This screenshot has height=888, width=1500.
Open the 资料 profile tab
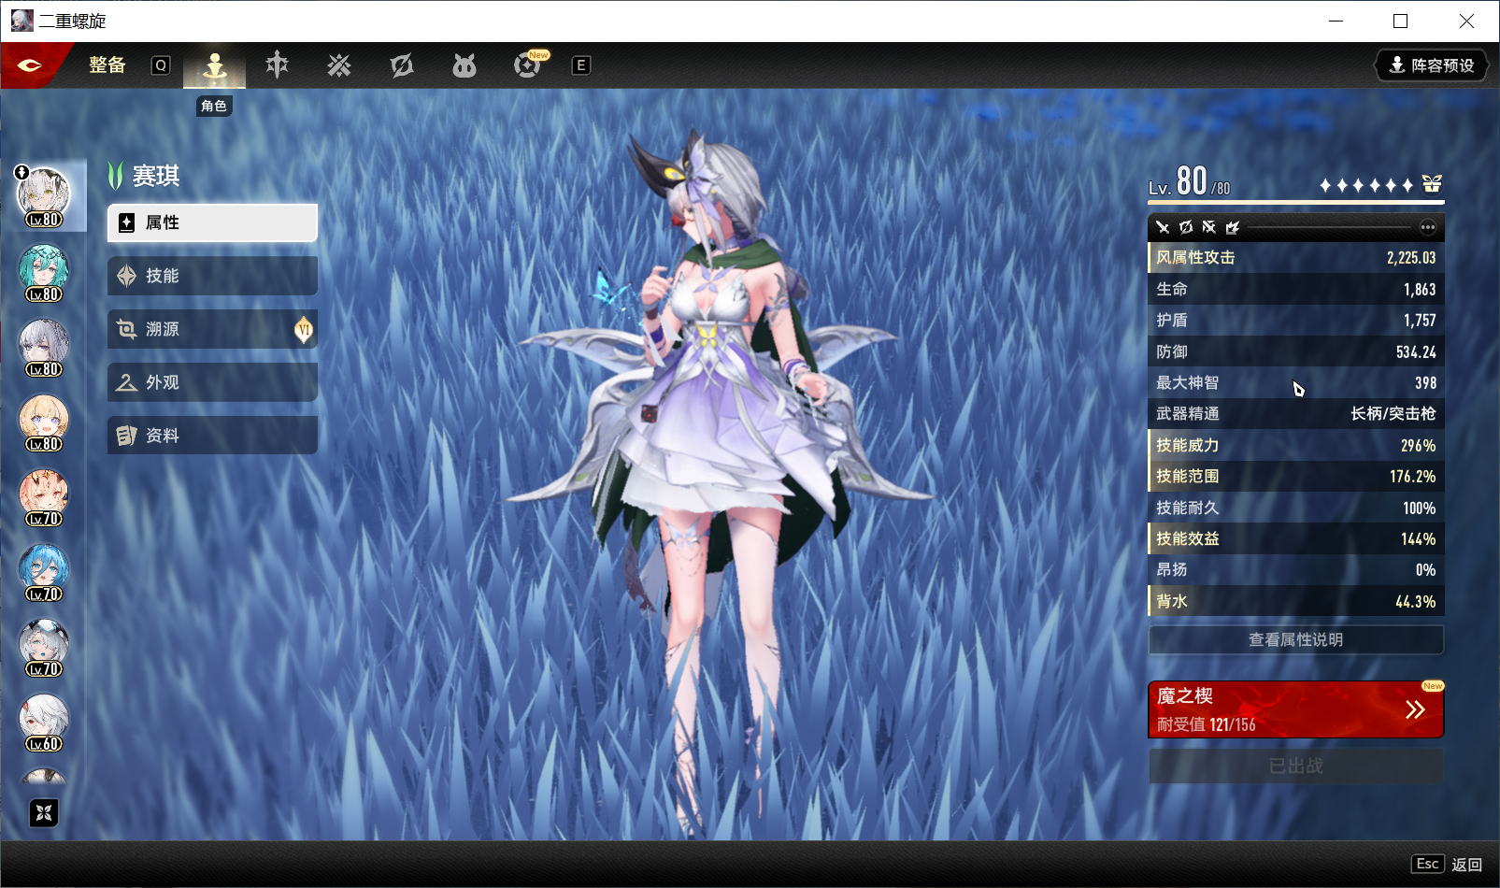(x=212, y=436)
